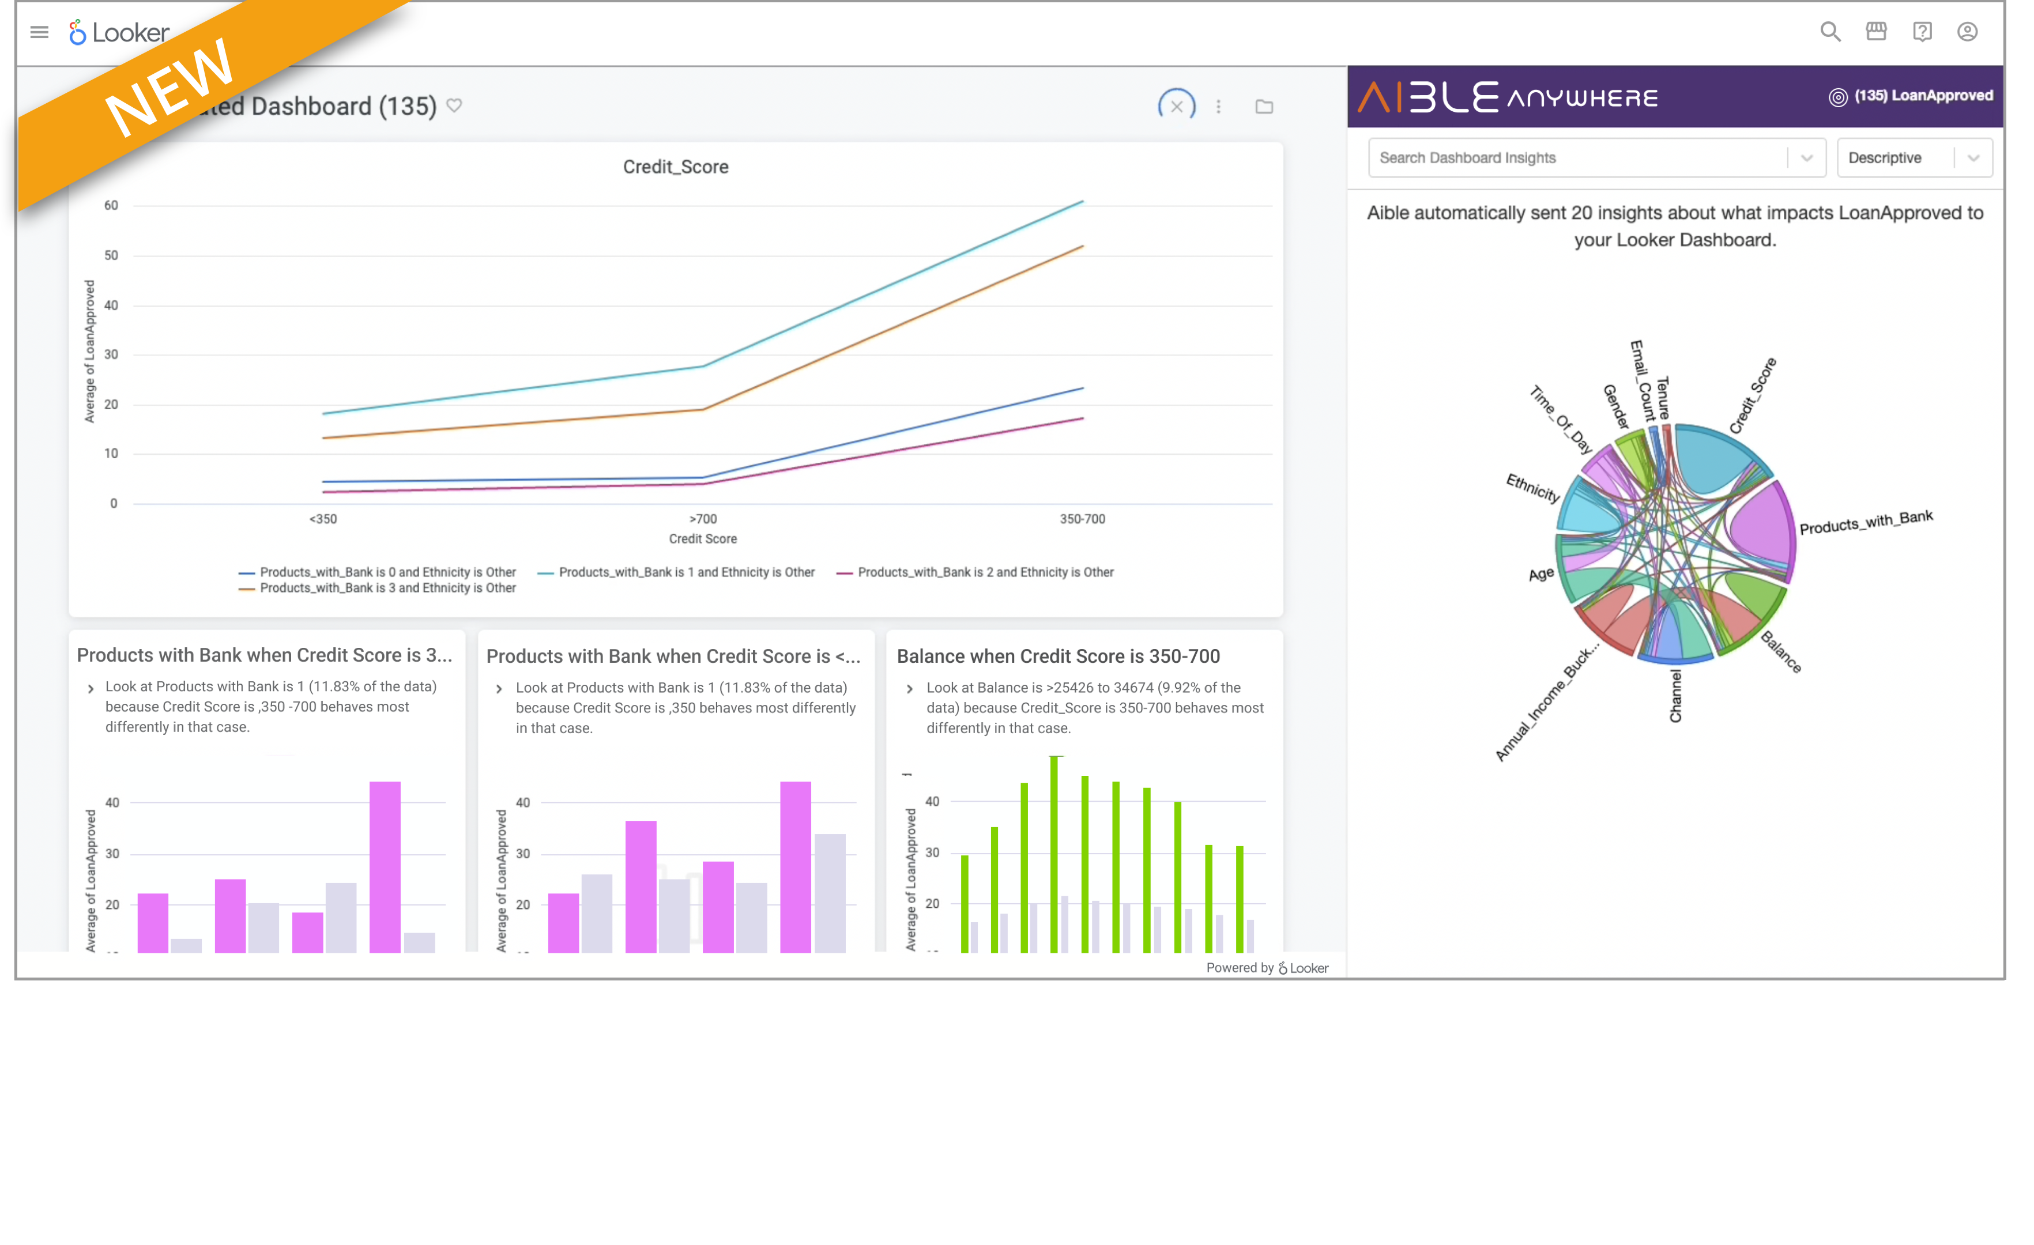
Task: Click the Credit_Score chart title
Action: coord(675,167)
